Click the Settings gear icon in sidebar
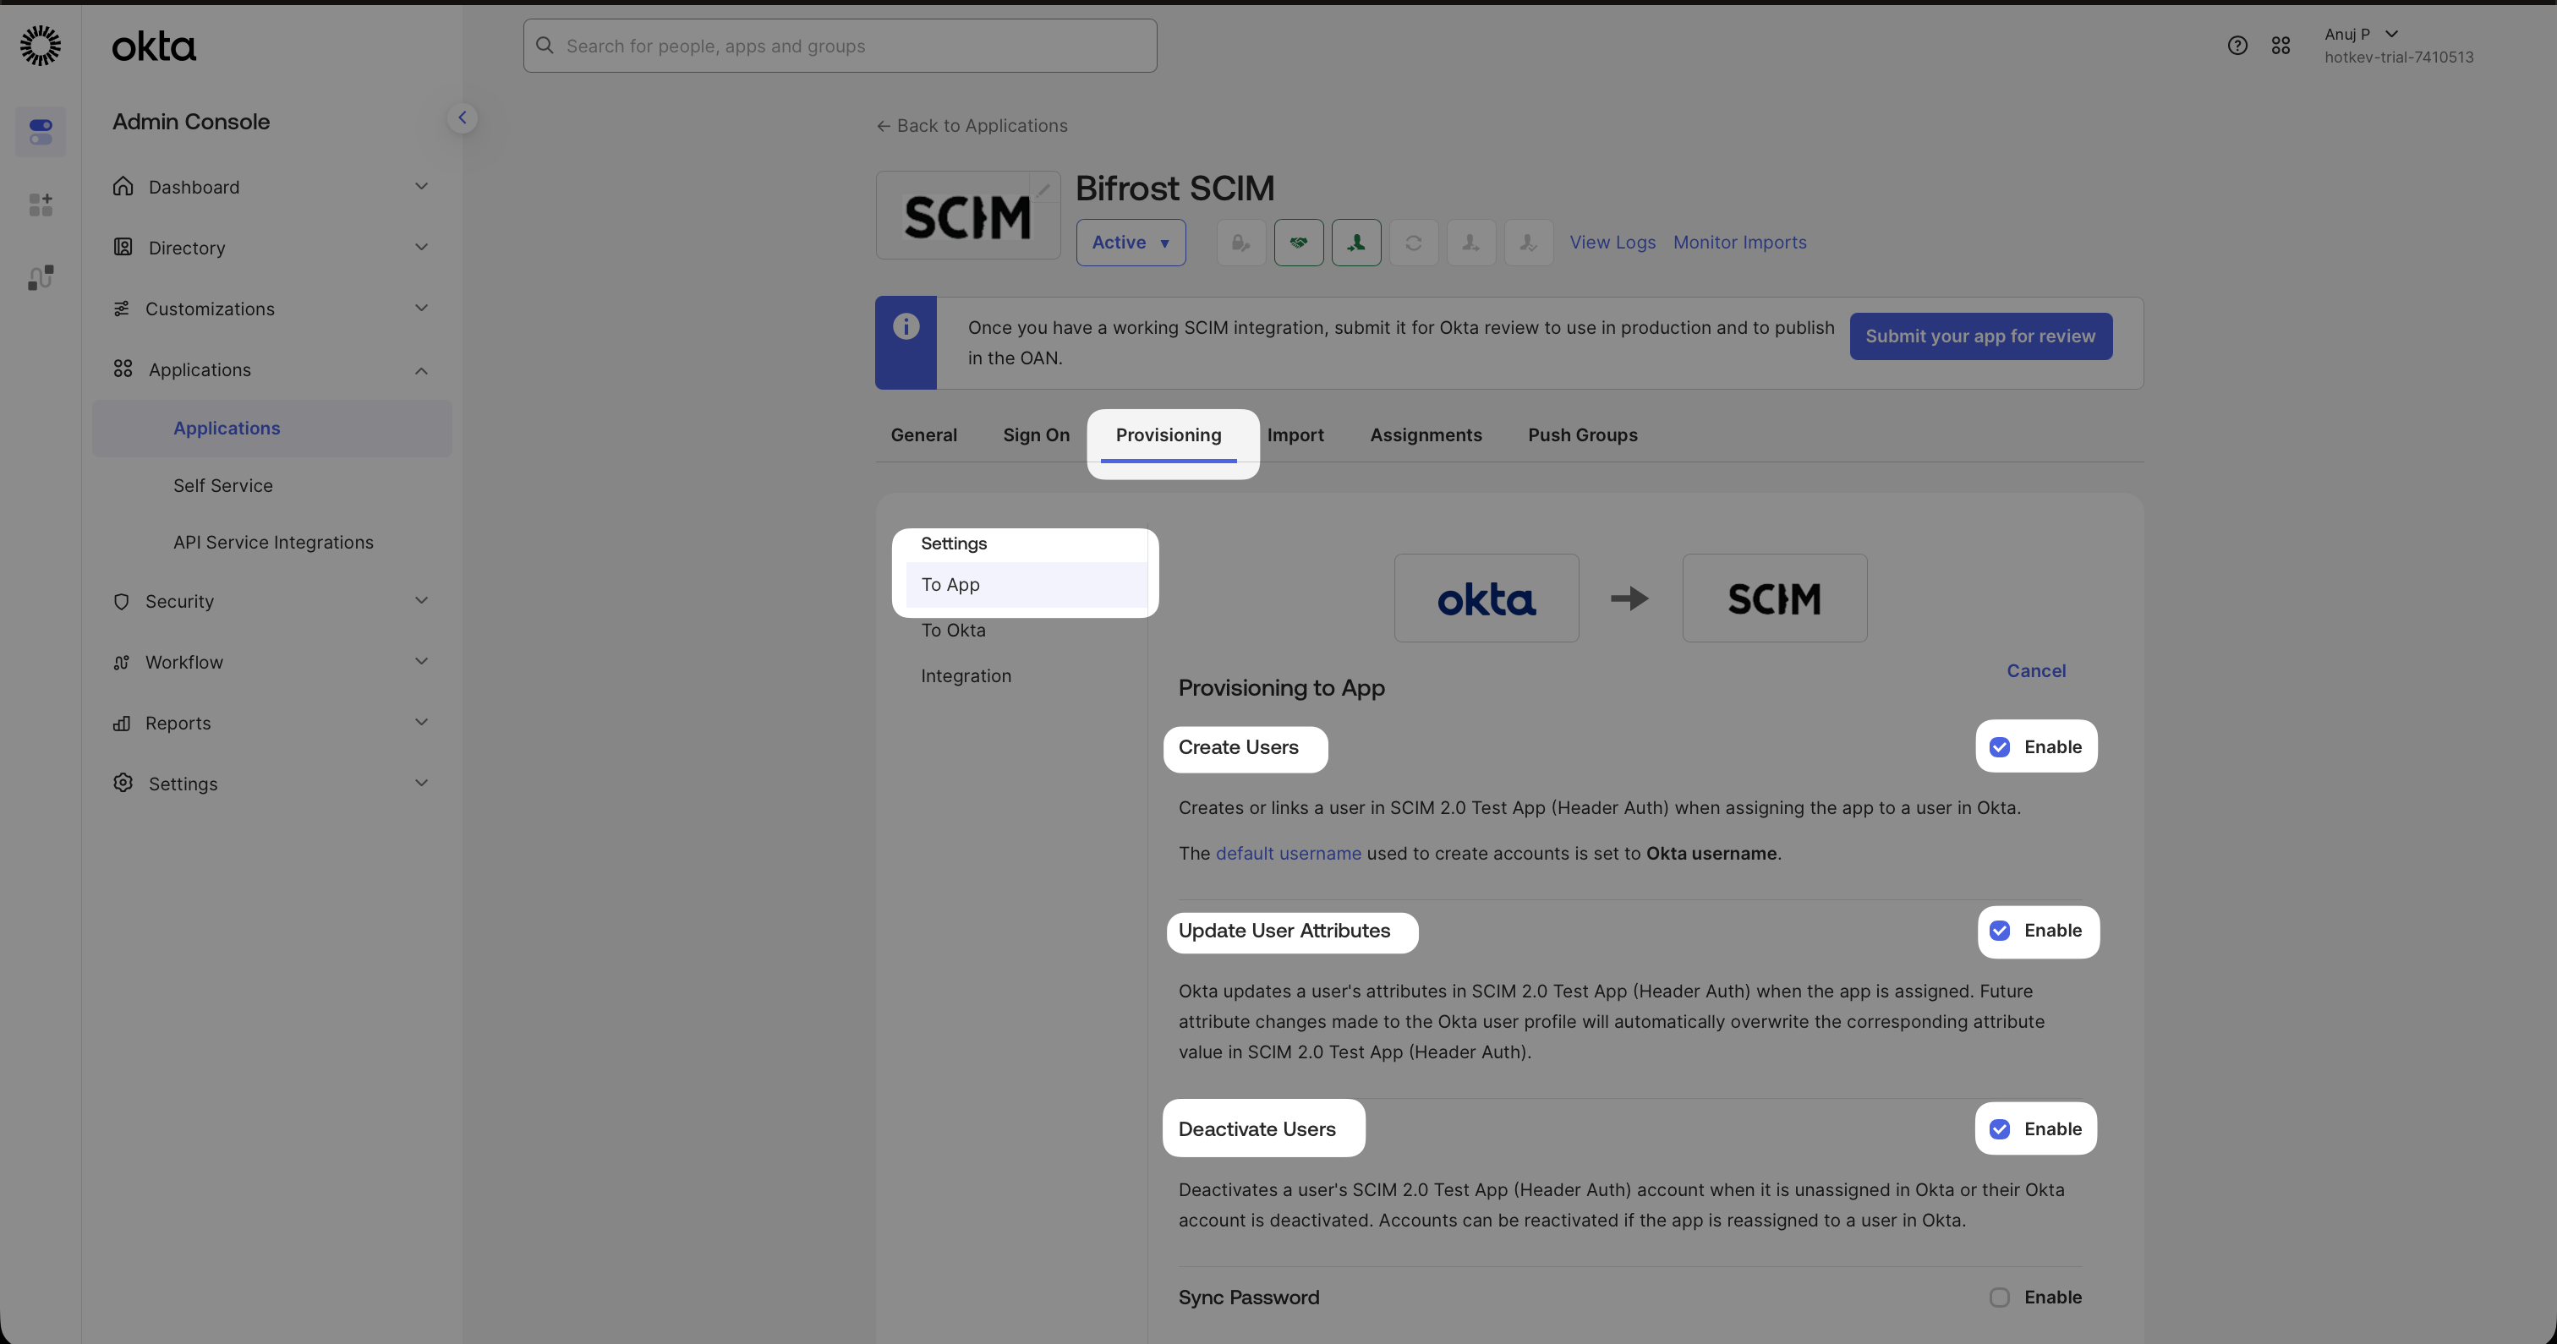 tap(123, 784)
